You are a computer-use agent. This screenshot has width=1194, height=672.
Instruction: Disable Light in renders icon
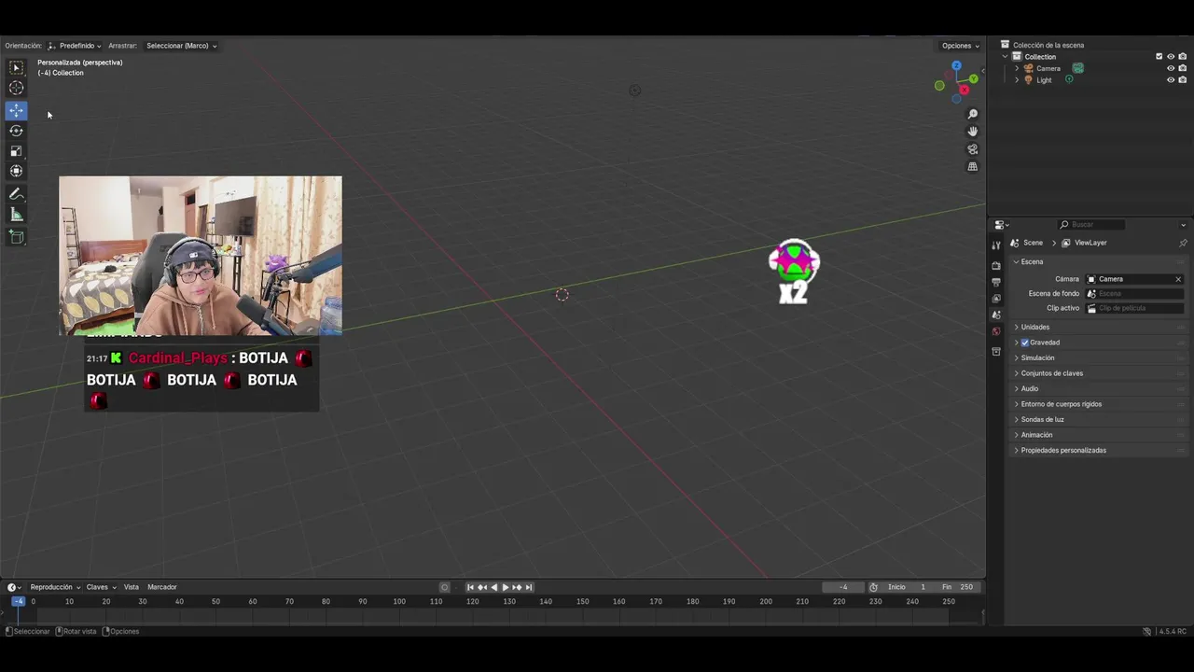1182,80
